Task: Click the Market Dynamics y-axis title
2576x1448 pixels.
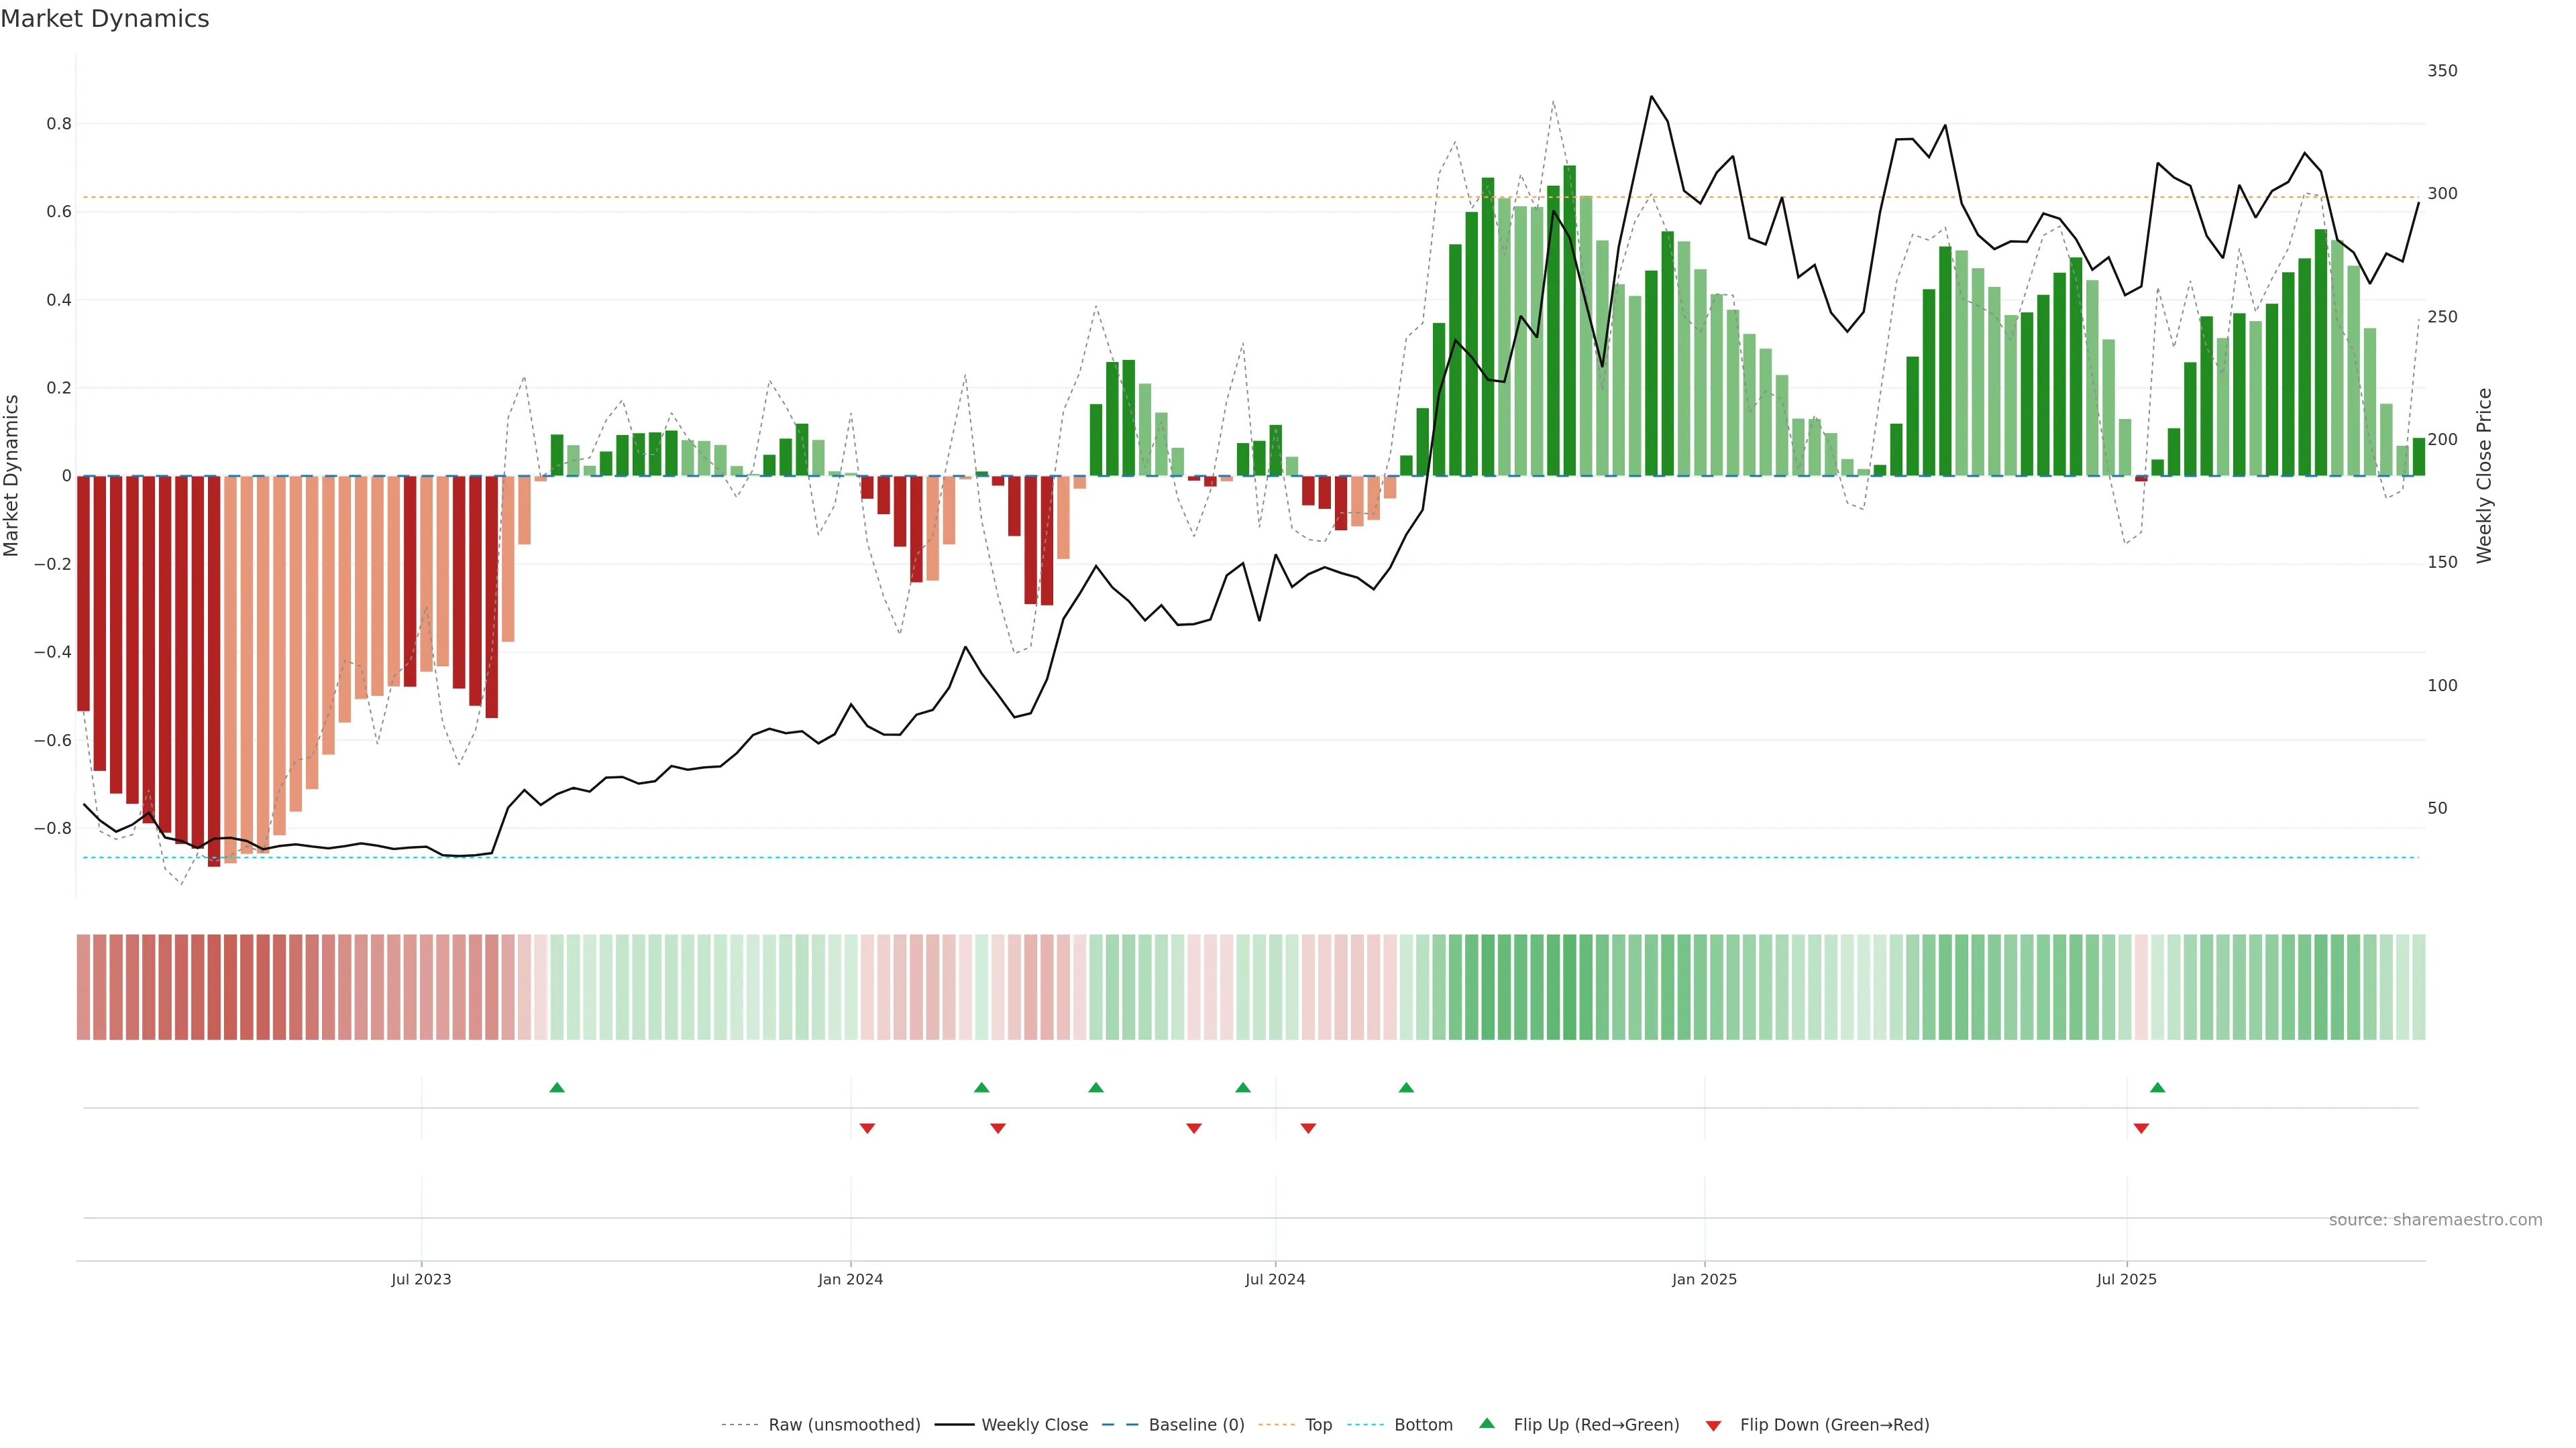Action: (12, 476)
